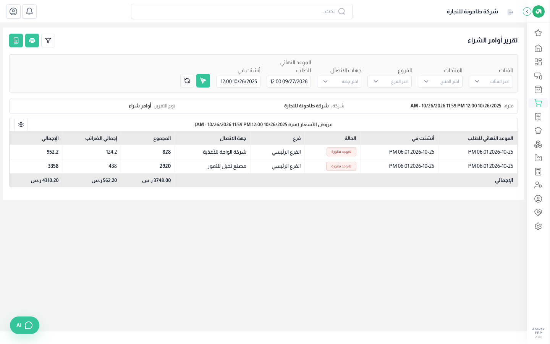Collapse sidebar using chevron circle button

527,11
